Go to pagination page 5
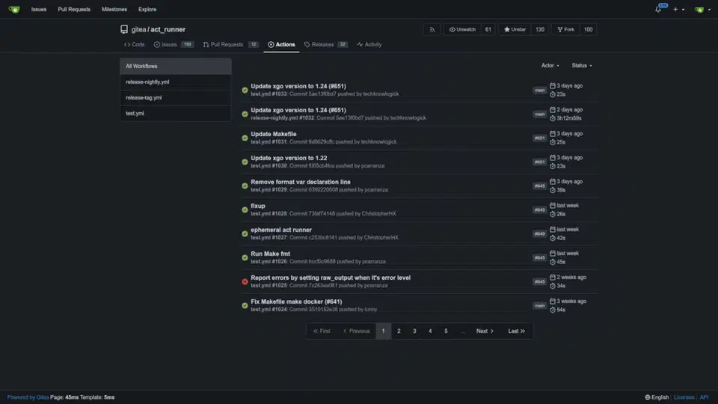This screenshot has width=718, height=404. [446, 331]
